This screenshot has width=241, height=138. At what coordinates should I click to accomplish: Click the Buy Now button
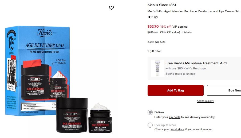pos(224,90)
